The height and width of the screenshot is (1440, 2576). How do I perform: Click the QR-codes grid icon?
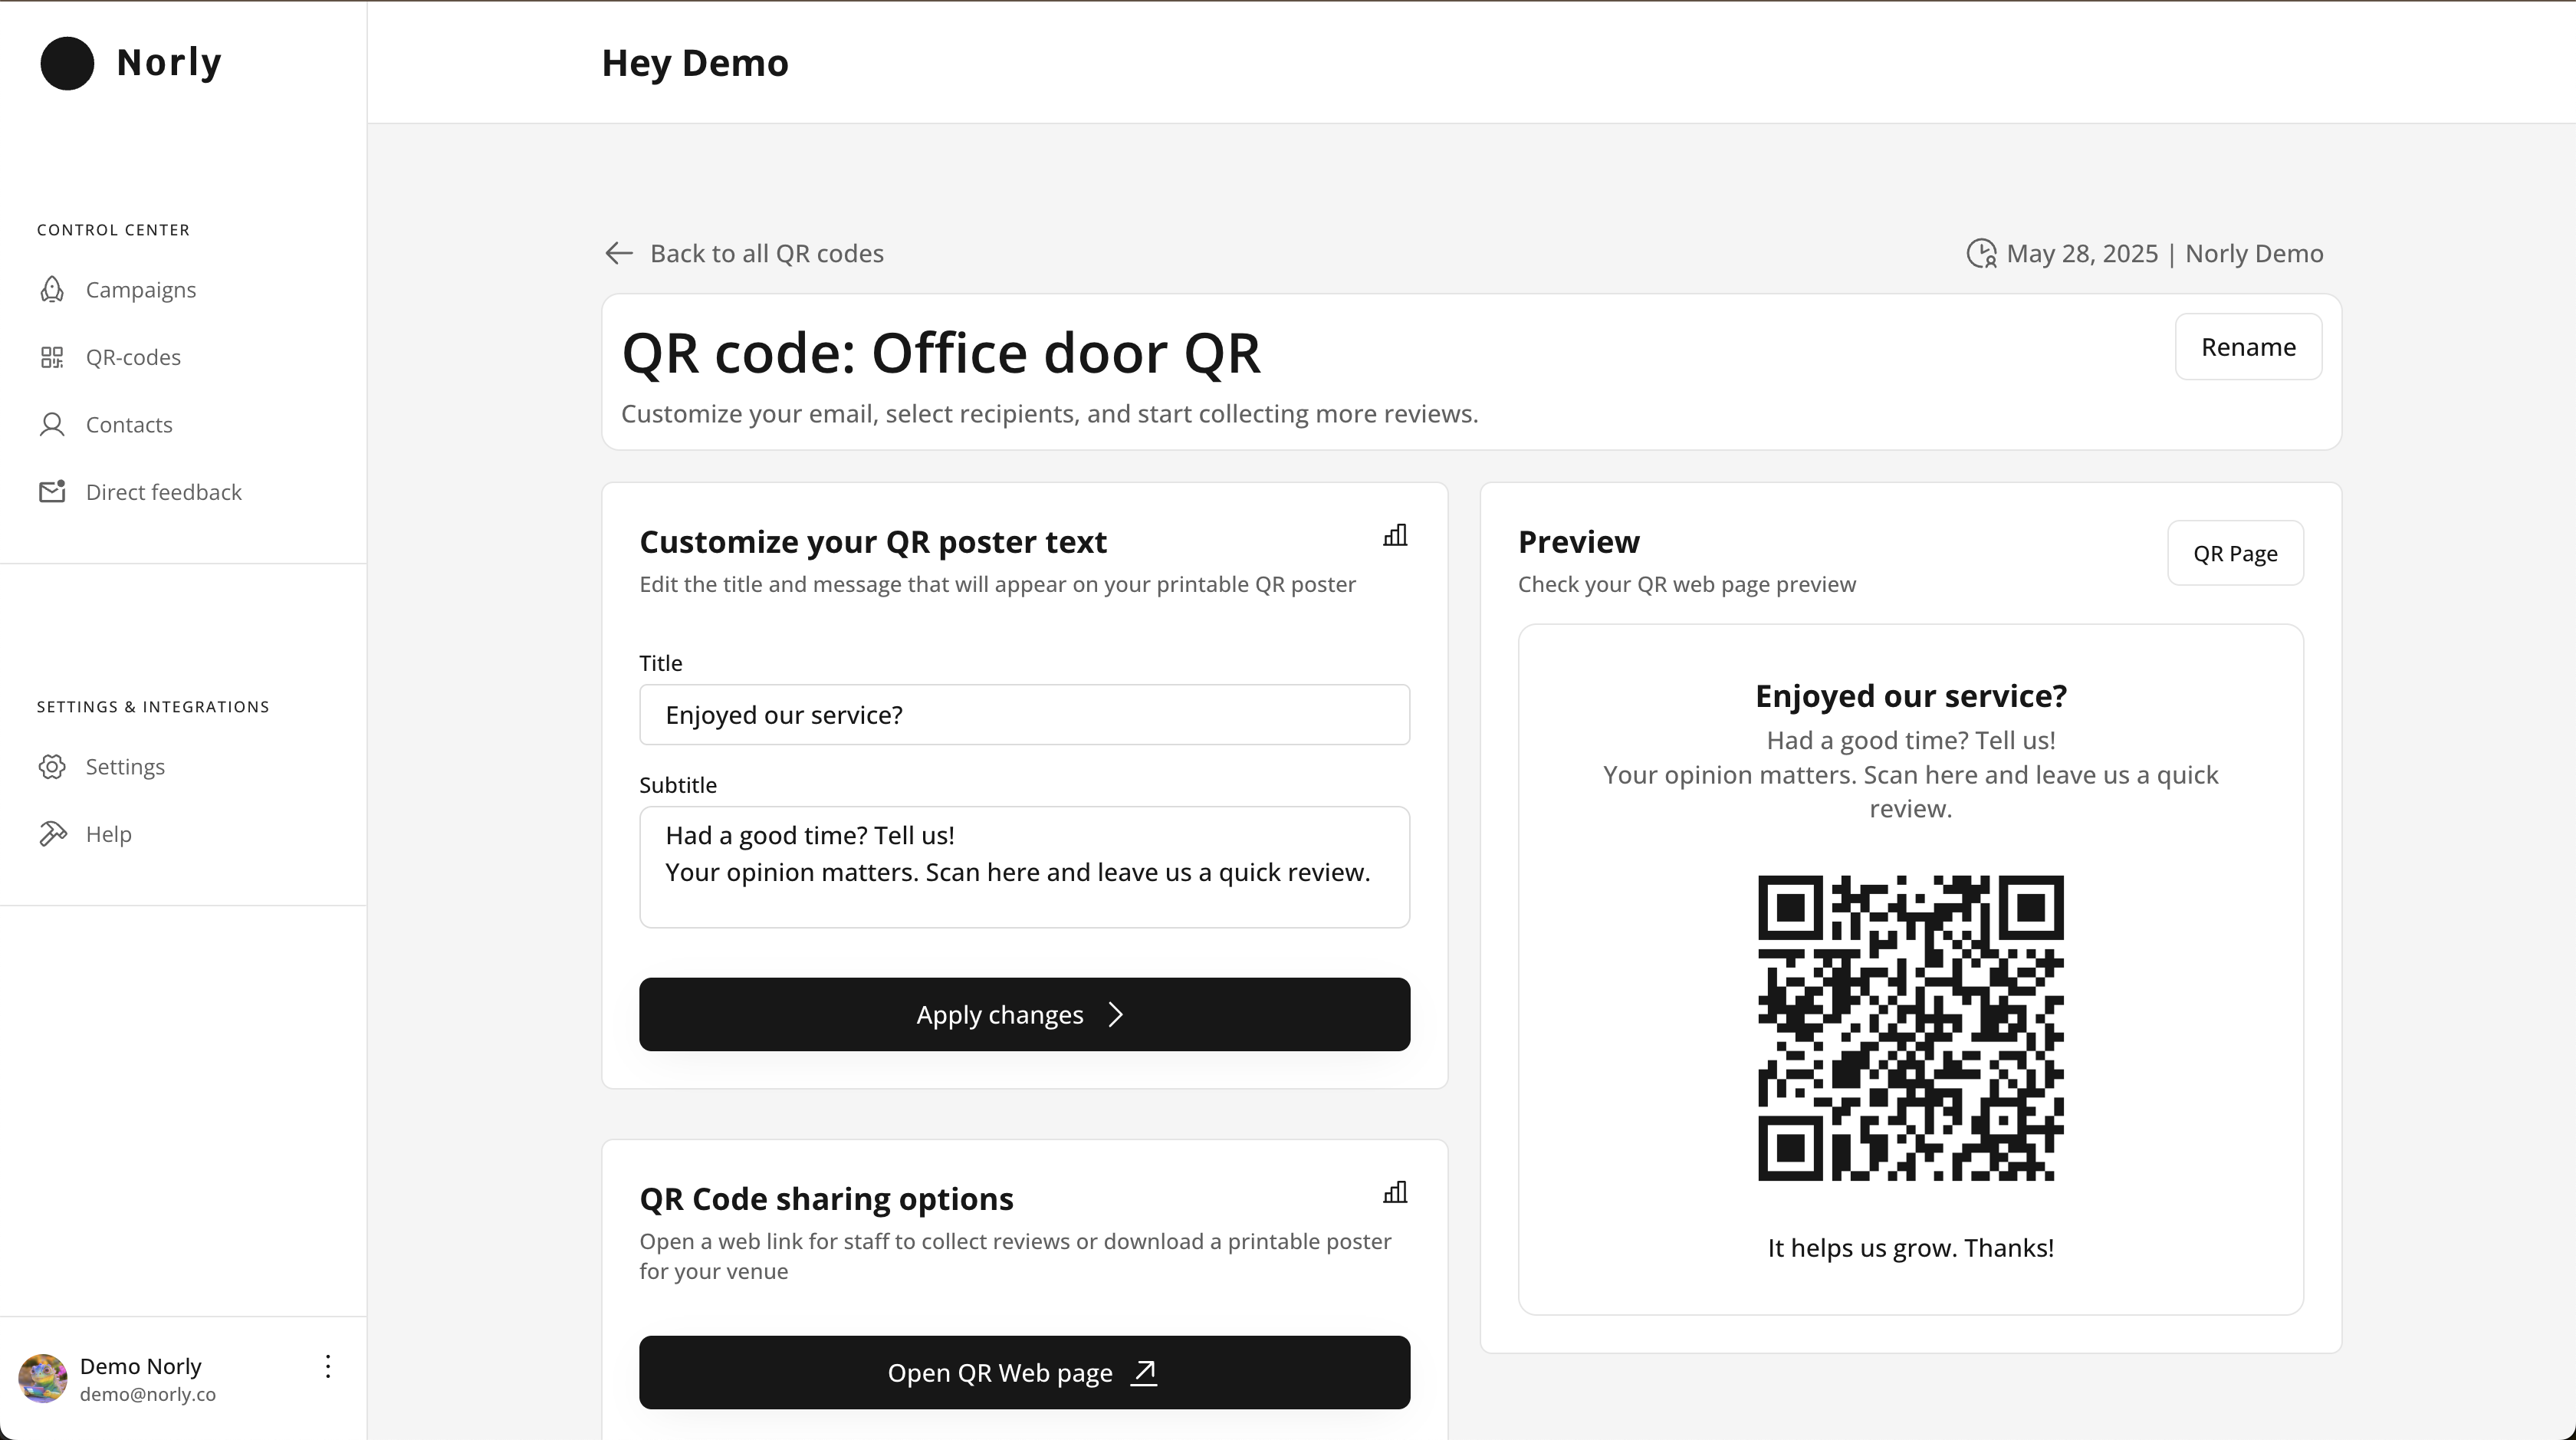52,358
